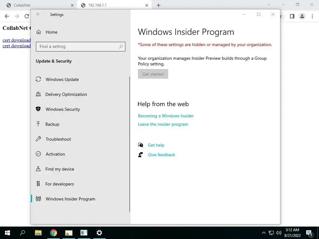The width and height of the screenshot is (319, 239).
Task: Click the first cert download link
Action: click(17, 40)
